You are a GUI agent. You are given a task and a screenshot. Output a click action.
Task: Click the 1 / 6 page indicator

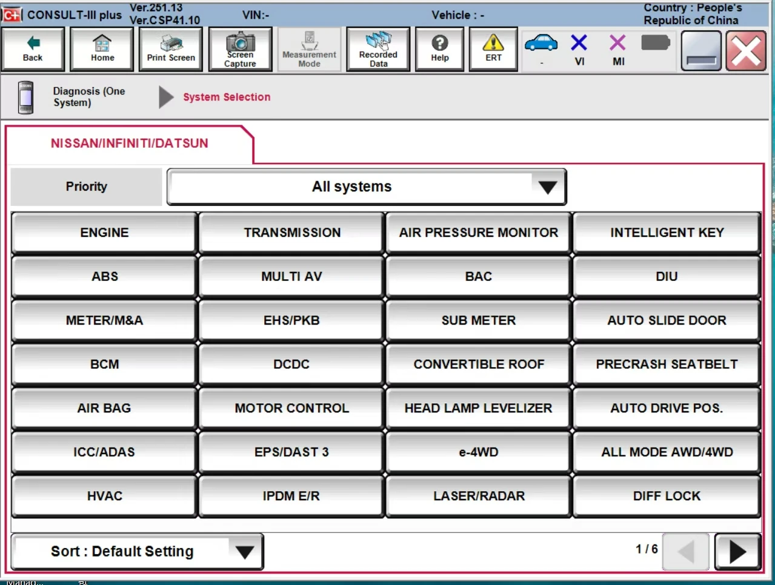pyautogui.click(x=647, y=549)
